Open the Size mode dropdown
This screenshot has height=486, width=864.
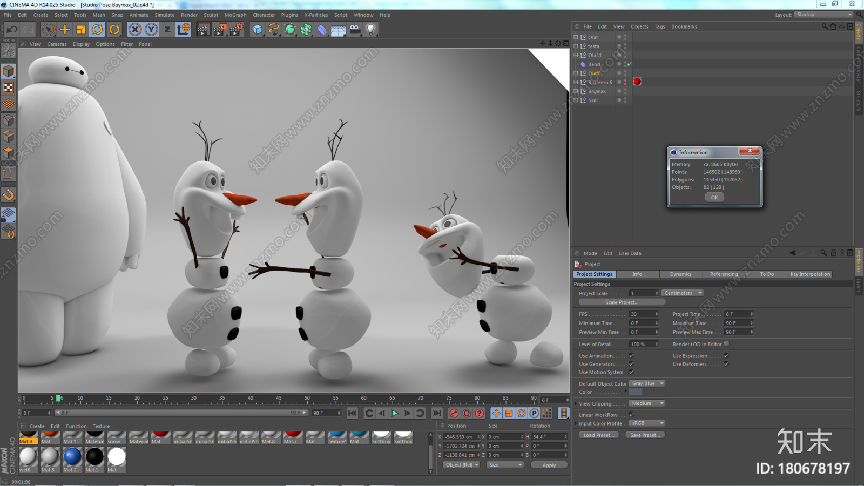(505, 465)
